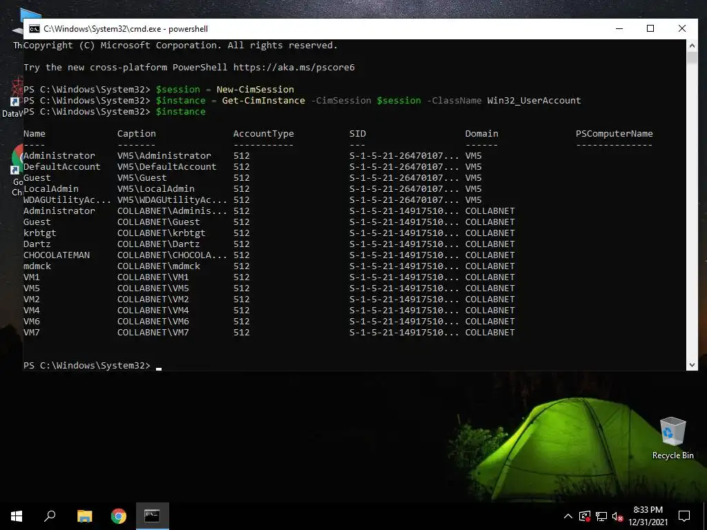This screenshot has height=530, width=707.
Task: Click scrollbar up arrow in console
Action: tap(692, 46)
